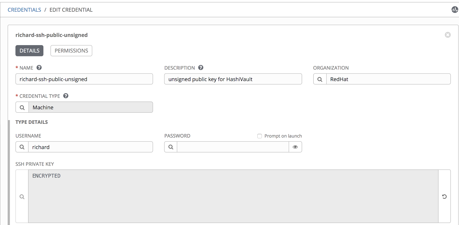Click the Name input field
Viewport: 459px width, 225px height.
(84, 79)
